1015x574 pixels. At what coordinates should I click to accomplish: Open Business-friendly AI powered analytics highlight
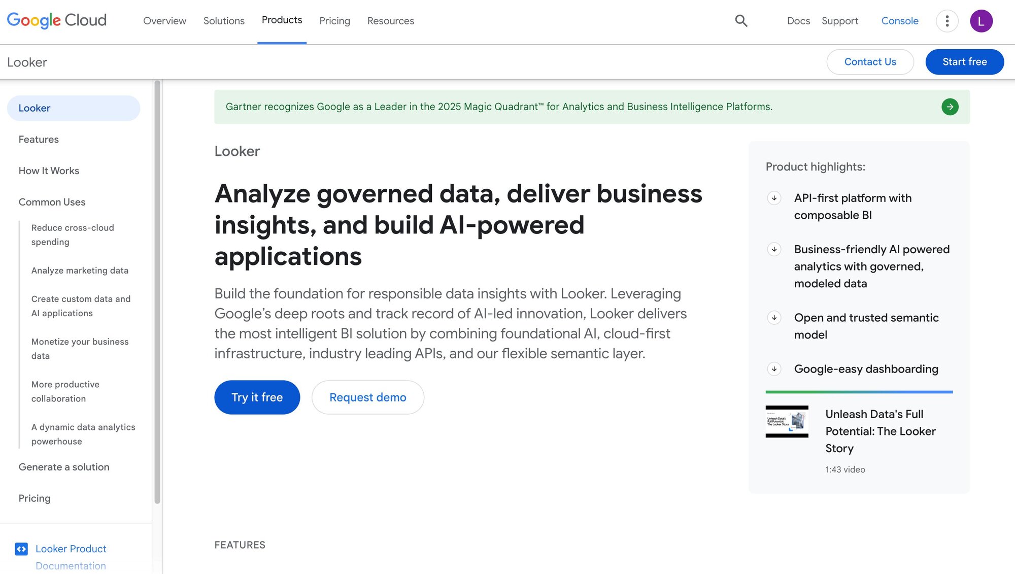pyautogui.click(x=871, y=266)
